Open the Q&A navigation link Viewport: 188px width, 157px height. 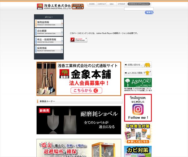(112, 4)
